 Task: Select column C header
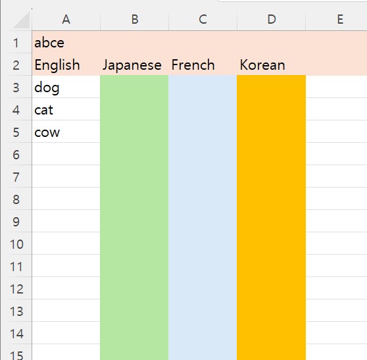(x=203, y=19)
